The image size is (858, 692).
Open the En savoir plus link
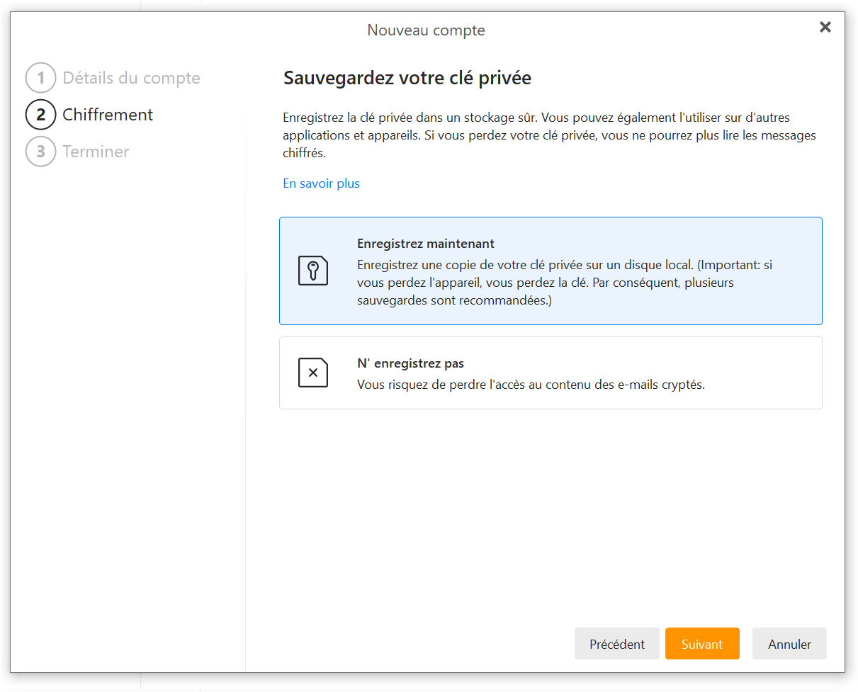click(321, 183)
